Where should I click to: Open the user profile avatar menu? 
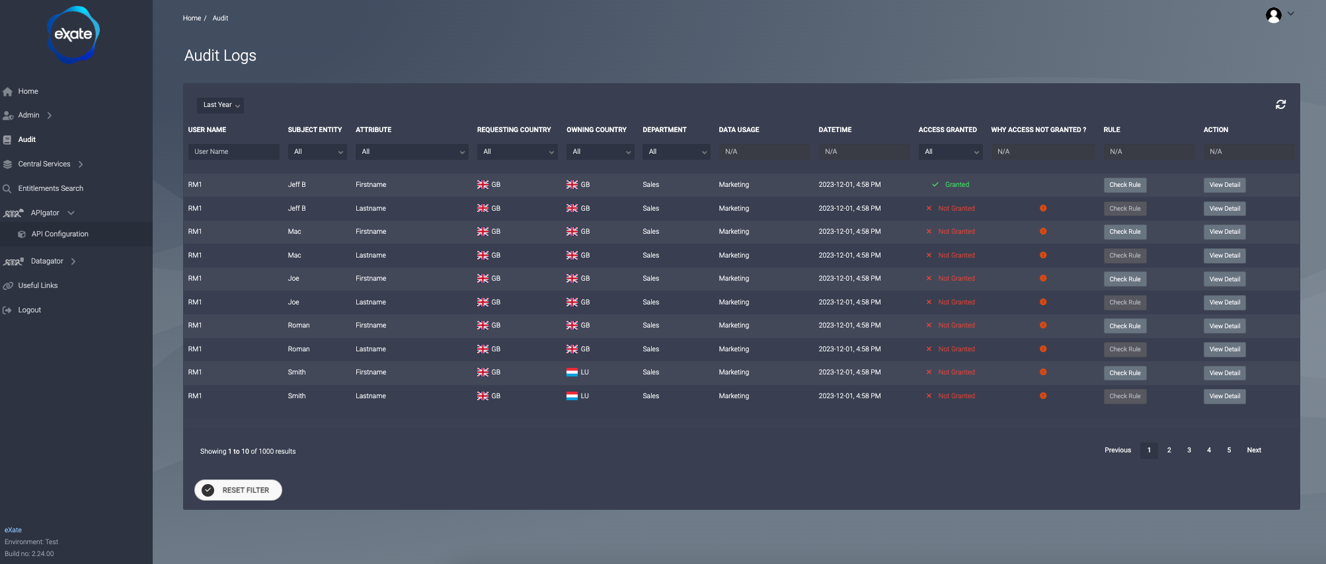[x=1274, y=15]
